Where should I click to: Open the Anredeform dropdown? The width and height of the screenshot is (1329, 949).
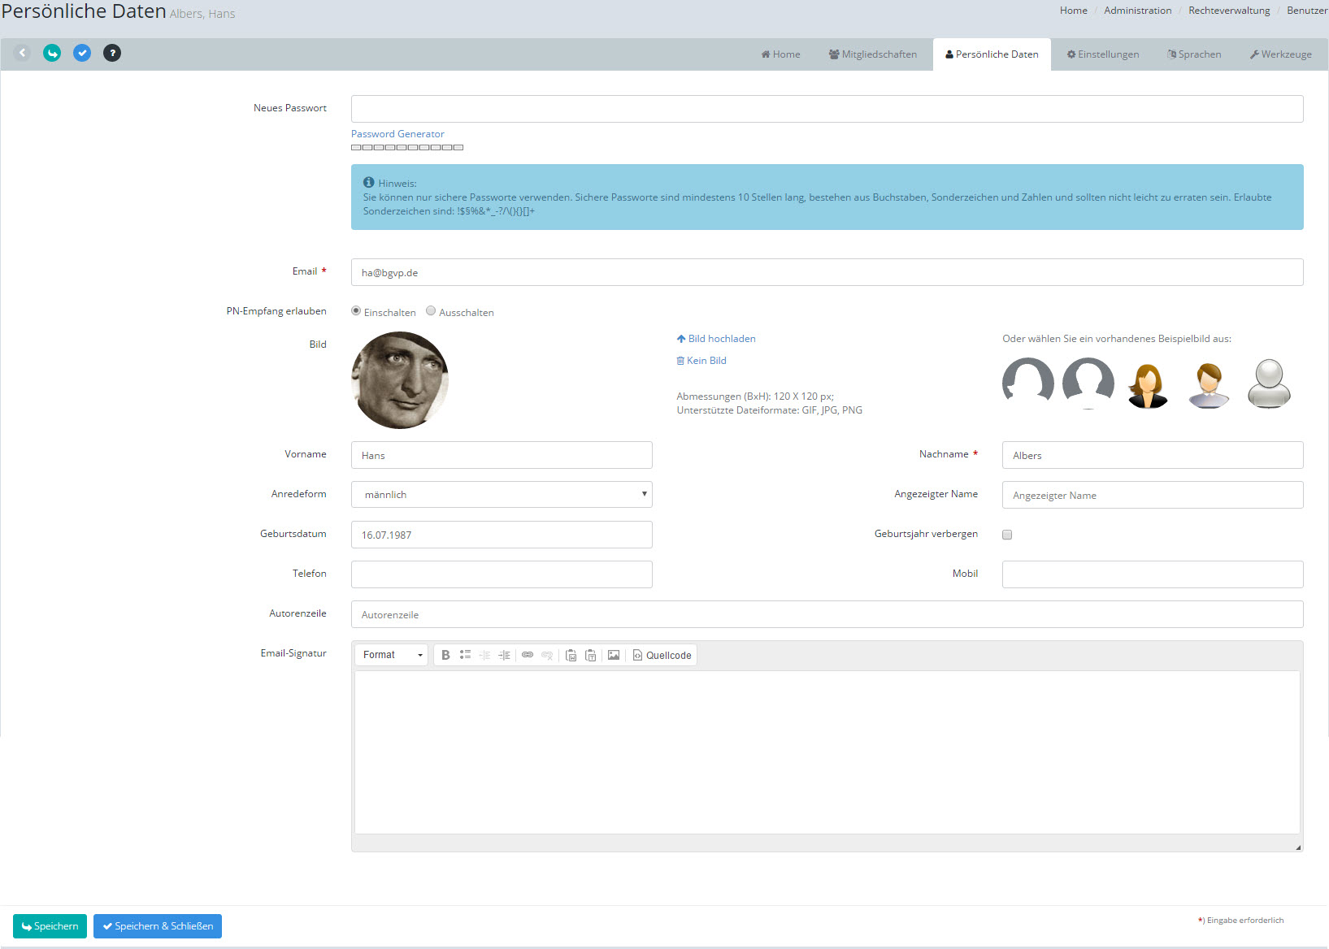pyautogui.click(x=502, y=494)
